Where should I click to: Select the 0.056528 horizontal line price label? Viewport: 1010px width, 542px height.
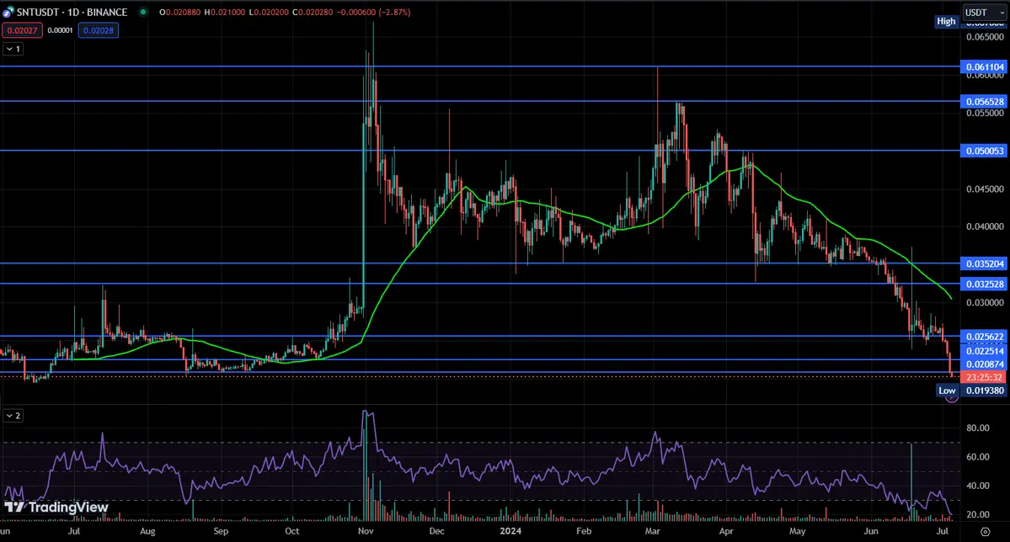pyautogui.click(x=984, y=102)
